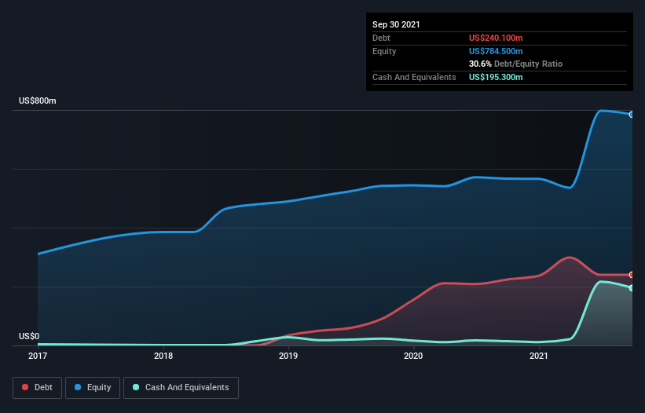Click the Equity row label in tooltip
Screen dimensions: 645x413
(x=384, y=51)
